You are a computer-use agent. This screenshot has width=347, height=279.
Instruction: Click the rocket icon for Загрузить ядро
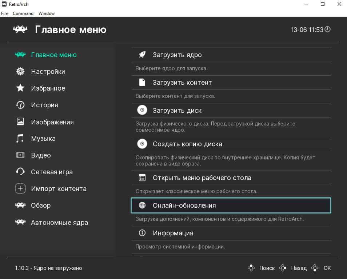(142, 55)
